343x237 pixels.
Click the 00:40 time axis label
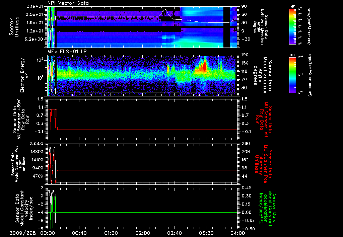point(79,233)
